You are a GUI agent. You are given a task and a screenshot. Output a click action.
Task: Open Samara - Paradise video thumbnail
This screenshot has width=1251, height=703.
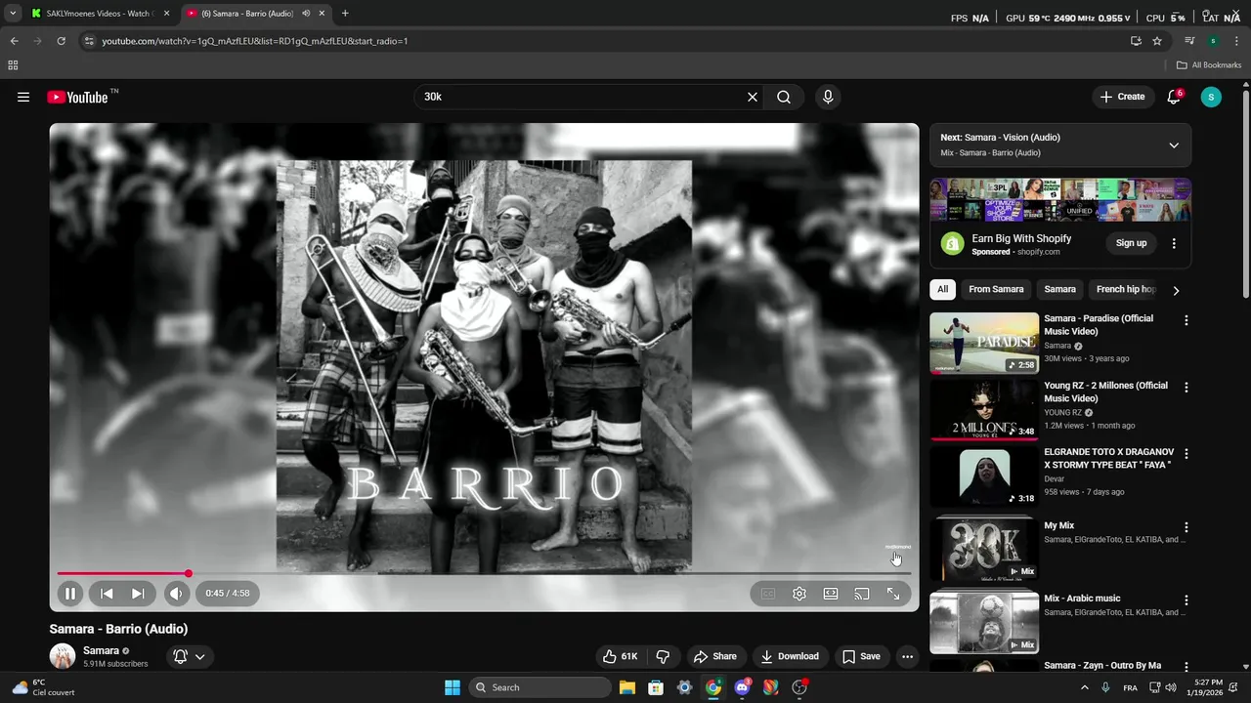click(x=984, y=343)
